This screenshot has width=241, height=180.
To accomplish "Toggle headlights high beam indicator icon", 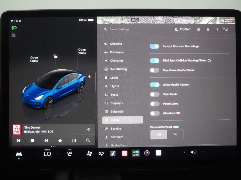I will [x=14, y=28].
